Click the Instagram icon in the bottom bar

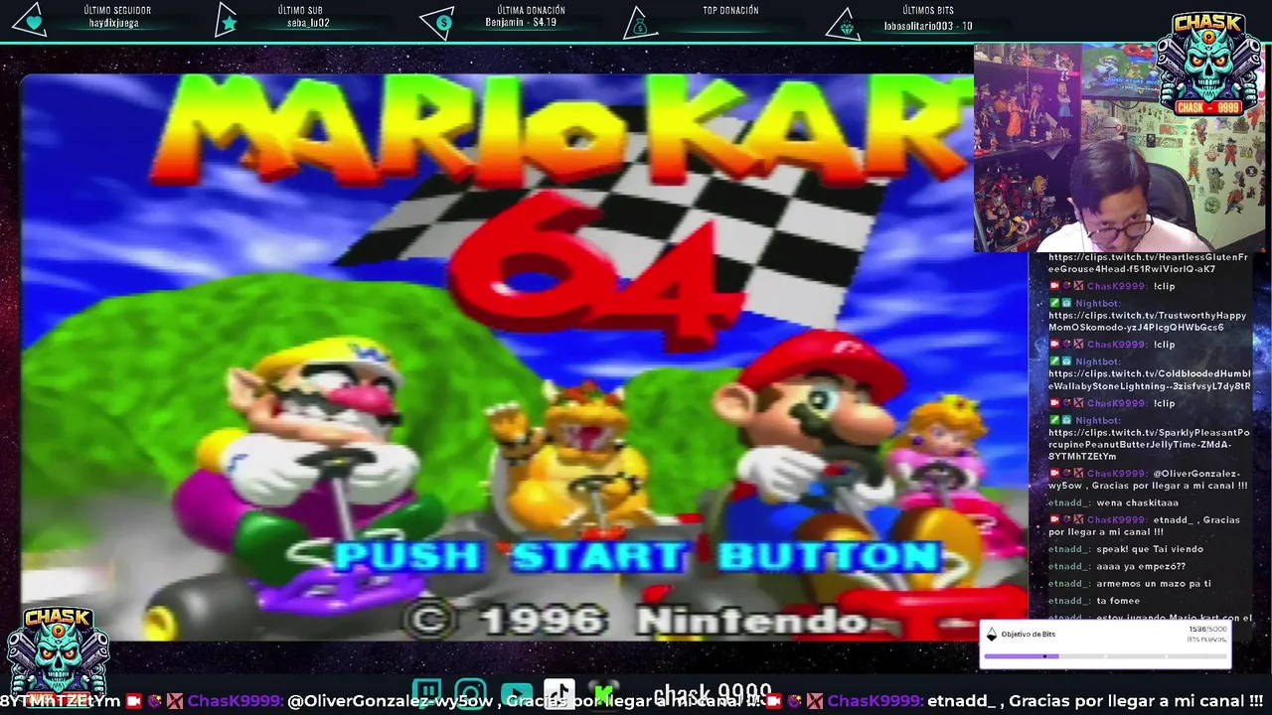coord(471,693)
